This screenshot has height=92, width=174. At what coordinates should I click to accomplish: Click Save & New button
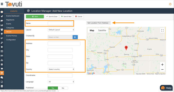point(66,17)
